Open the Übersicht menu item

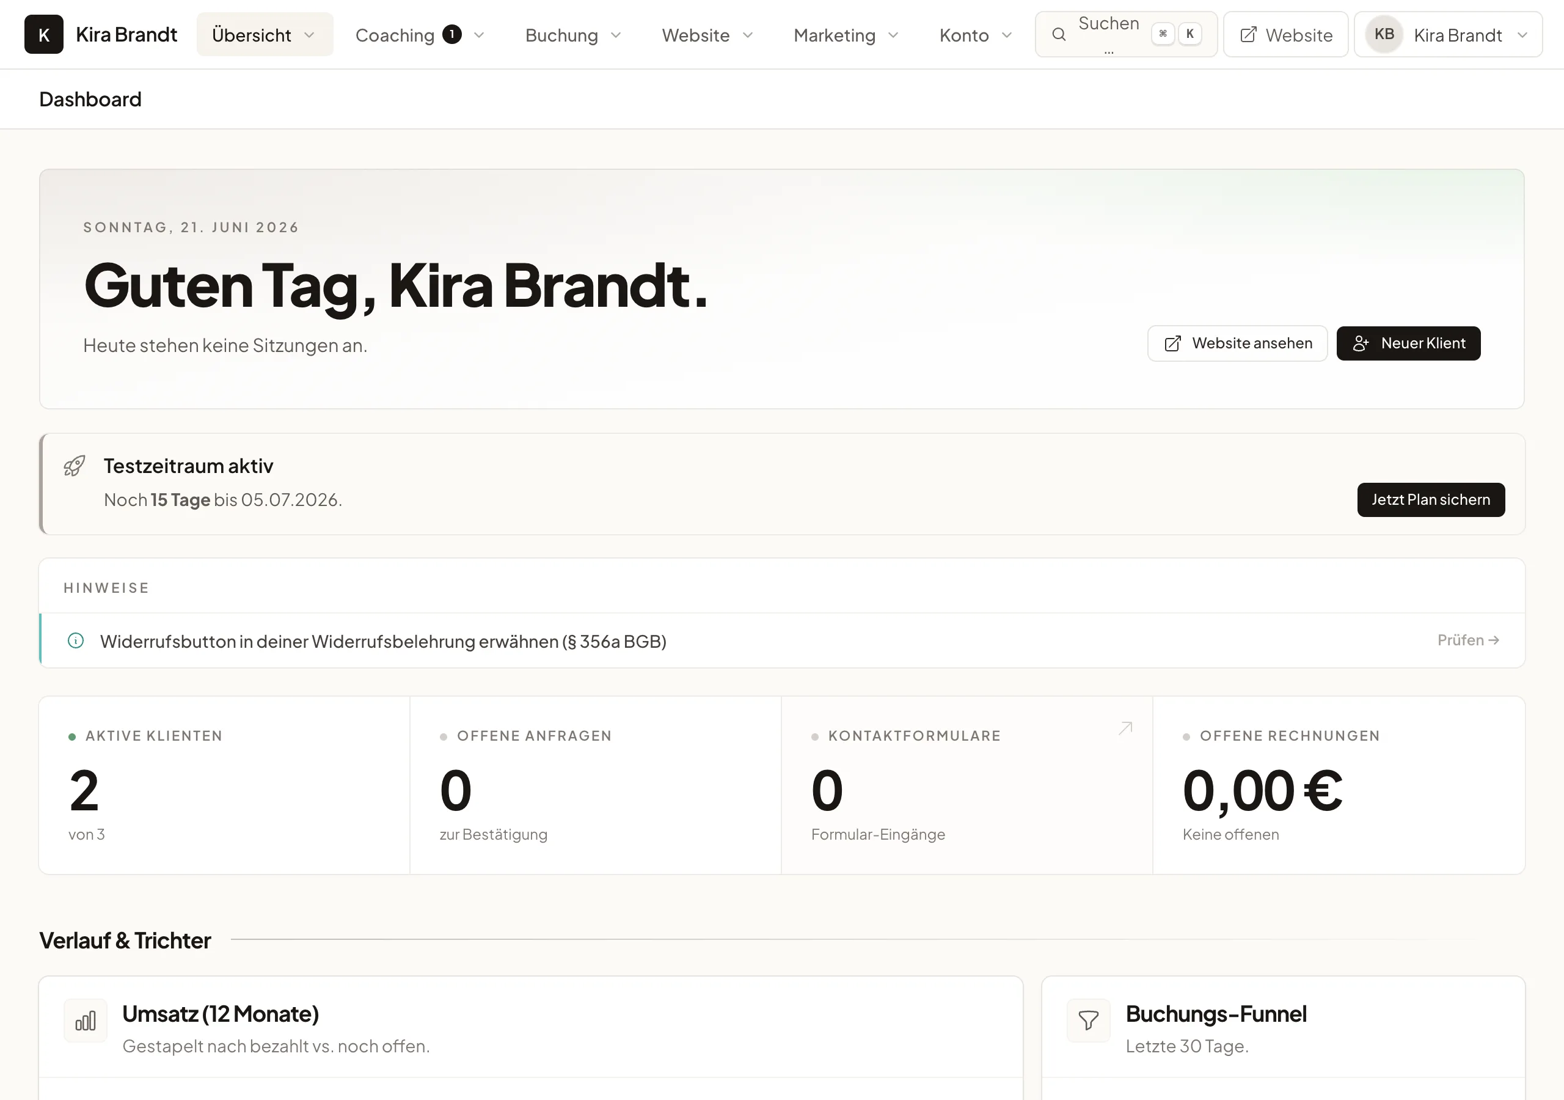(265, 34)
